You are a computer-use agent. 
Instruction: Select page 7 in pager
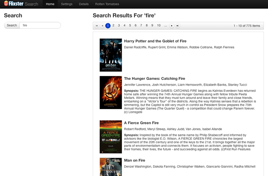tap(141, 25)
